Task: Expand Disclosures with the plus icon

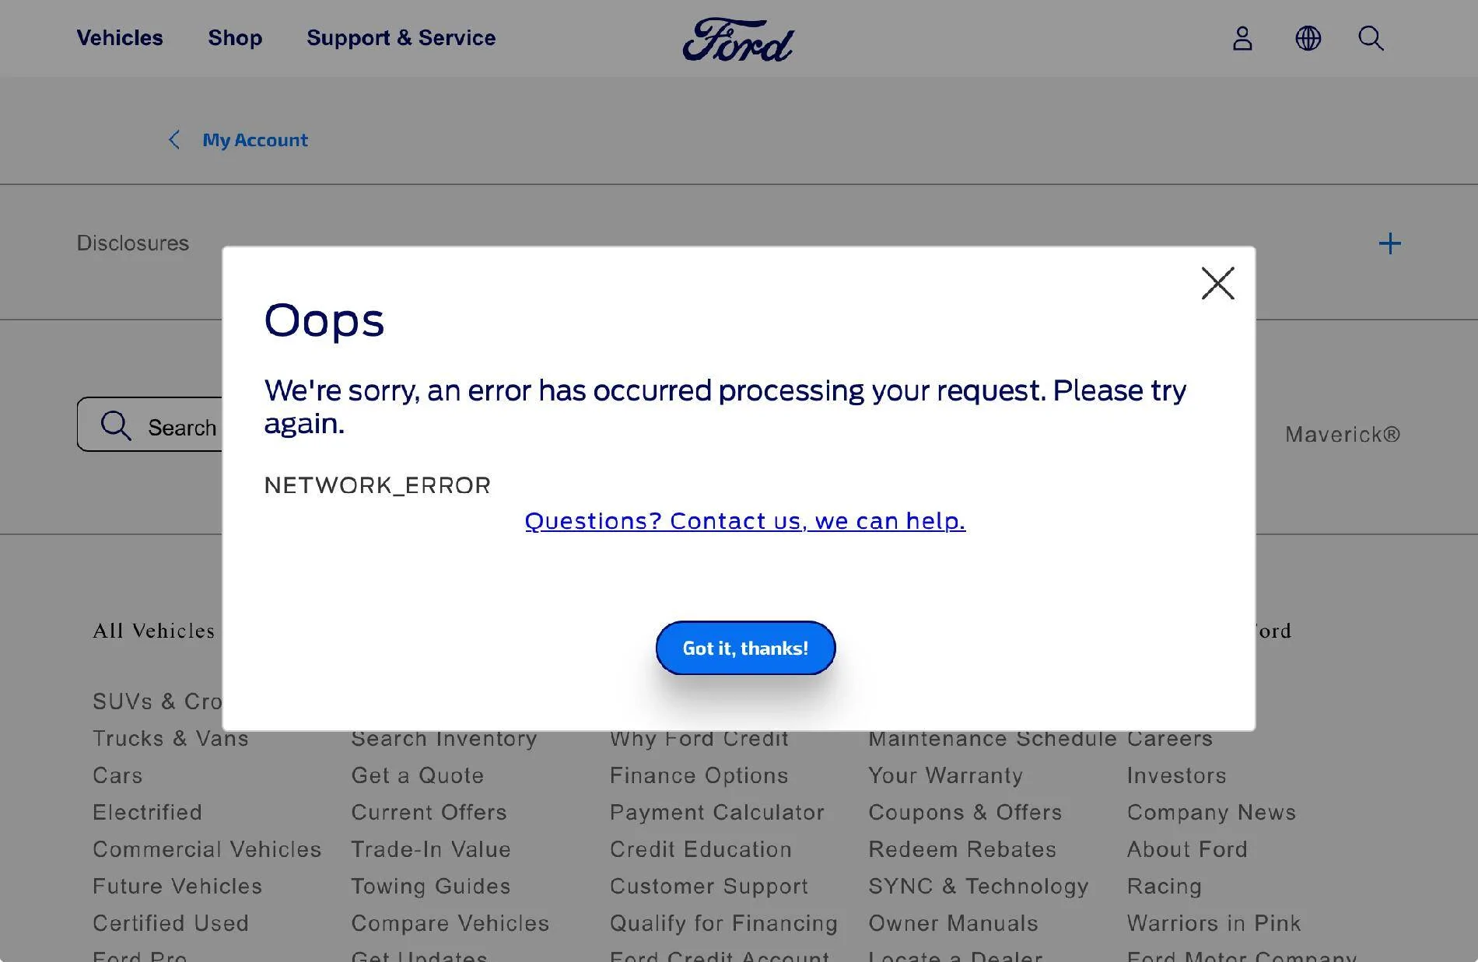Action: 1389,243
